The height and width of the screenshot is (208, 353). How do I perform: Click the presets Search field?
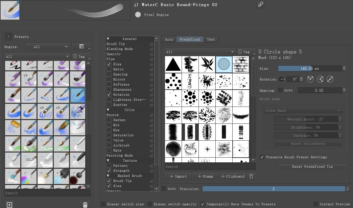pos(47,193)
